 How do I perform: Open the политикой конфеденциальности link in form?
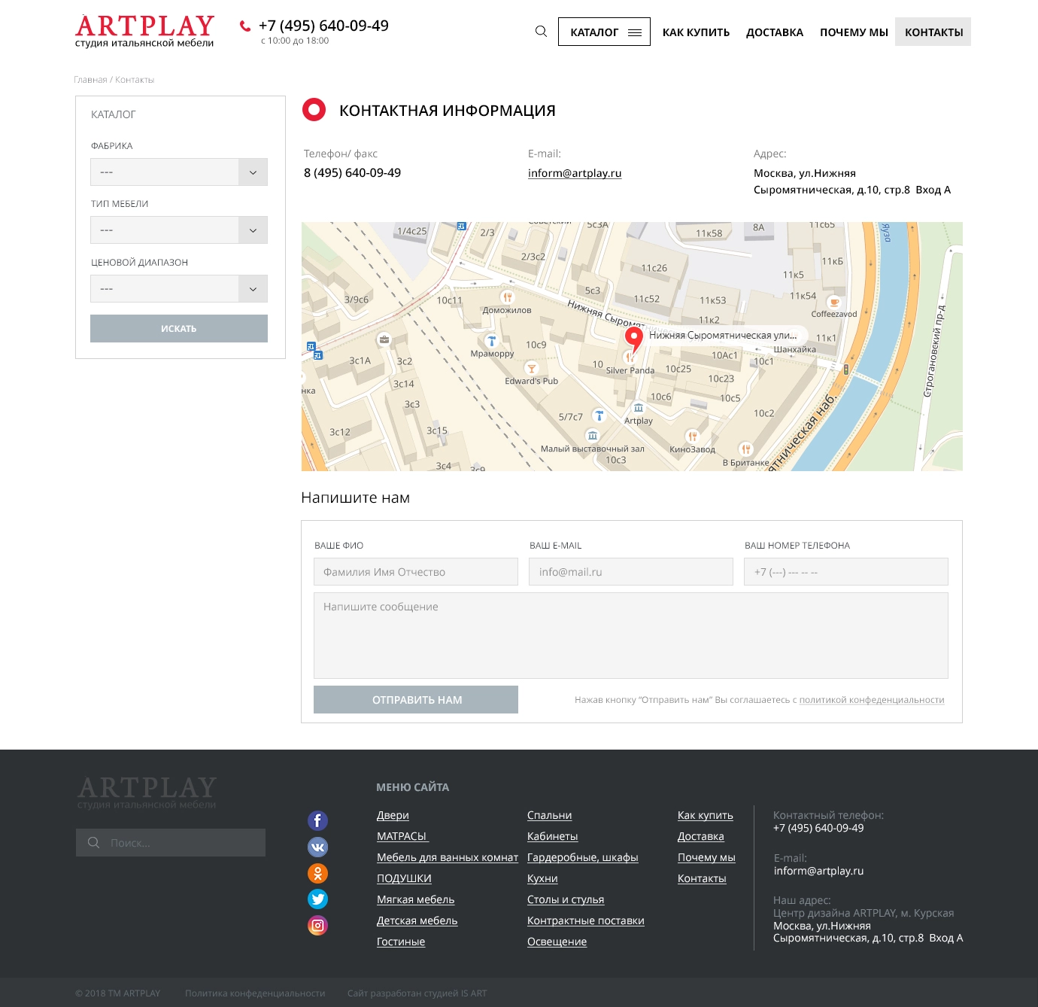coord(872,700)
